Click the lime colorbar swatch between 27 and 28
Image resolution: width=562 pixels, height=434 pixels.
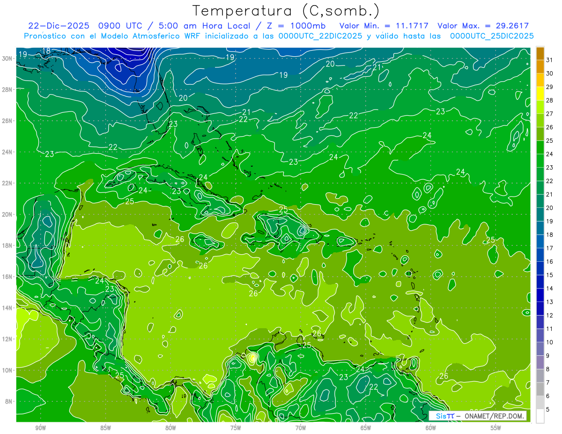coord(540,107)
